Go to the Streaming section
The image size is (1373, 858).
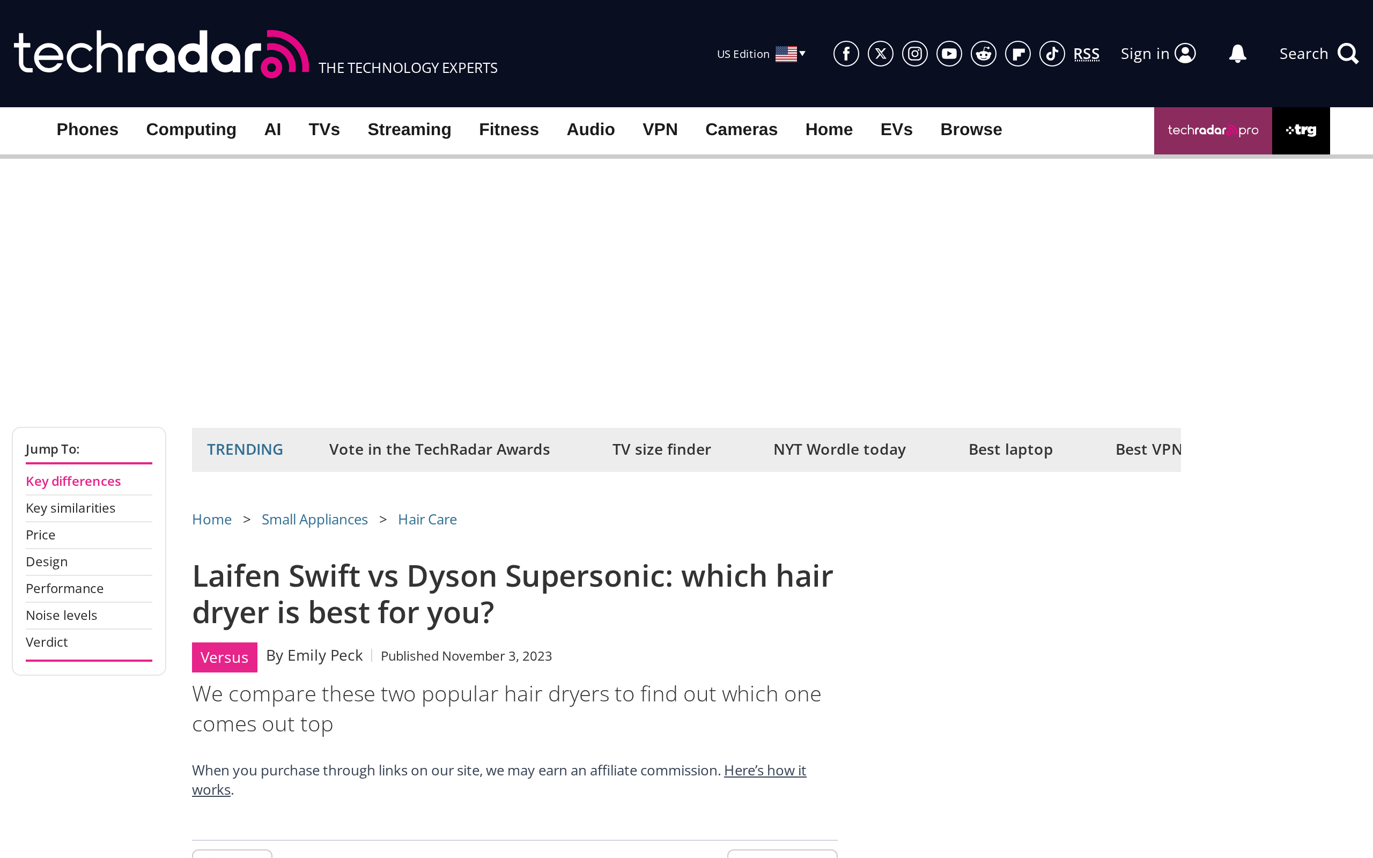point(409,129)
